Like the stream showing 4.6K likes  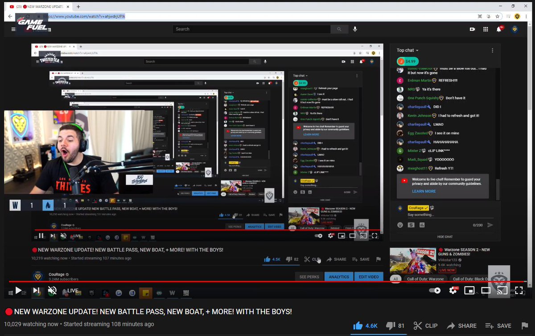365,326
